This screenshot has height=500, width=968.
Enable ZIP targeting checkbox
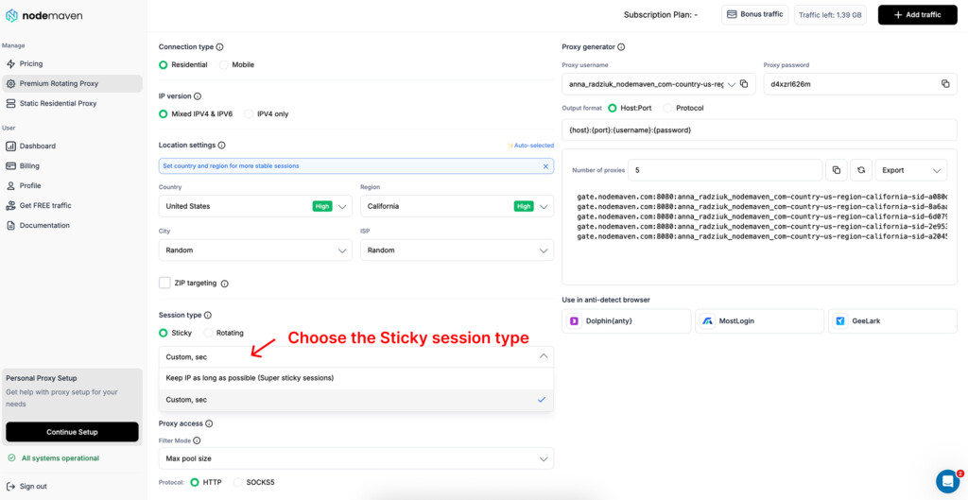click(x=164, y=283)
